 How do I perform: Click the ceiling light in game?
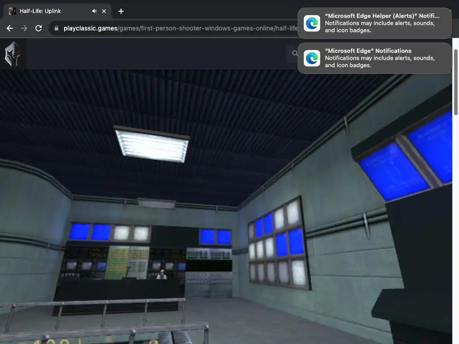pos(152,144)
